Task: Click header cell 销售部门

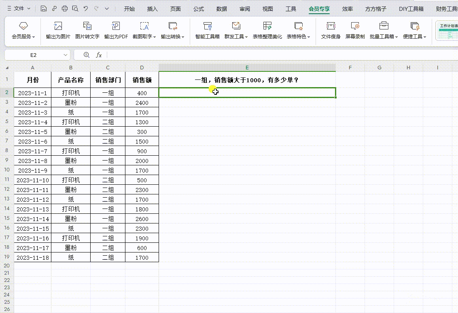Action: (x=108, y=80)
